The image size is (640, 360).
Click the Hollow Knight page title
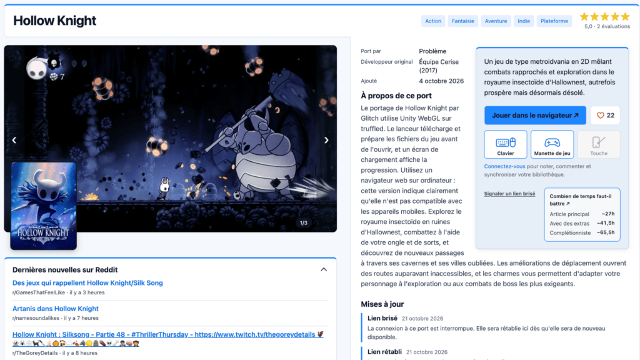click(x=55, y=21)
